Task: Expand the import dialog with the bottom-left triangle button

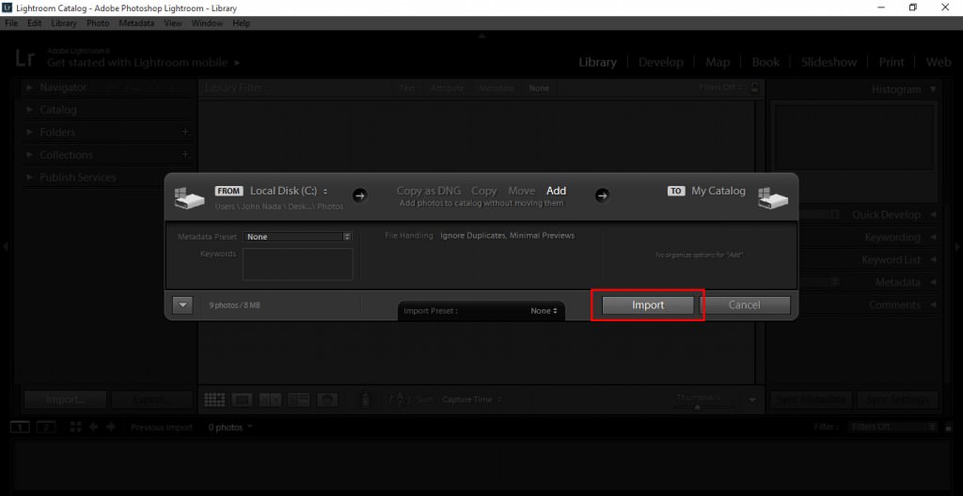Action: tap(182, 305)
